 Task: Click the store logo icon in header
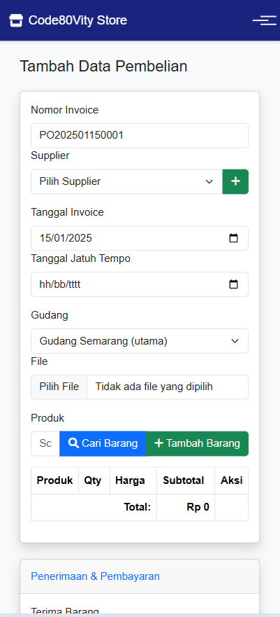pyautogui.click(x=16, y=20)
